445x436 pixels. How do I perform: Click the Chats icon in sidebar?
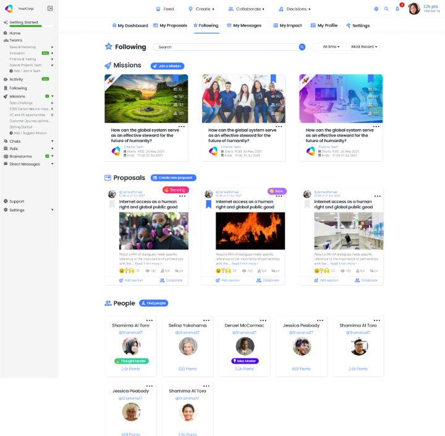tap(6, 141)
